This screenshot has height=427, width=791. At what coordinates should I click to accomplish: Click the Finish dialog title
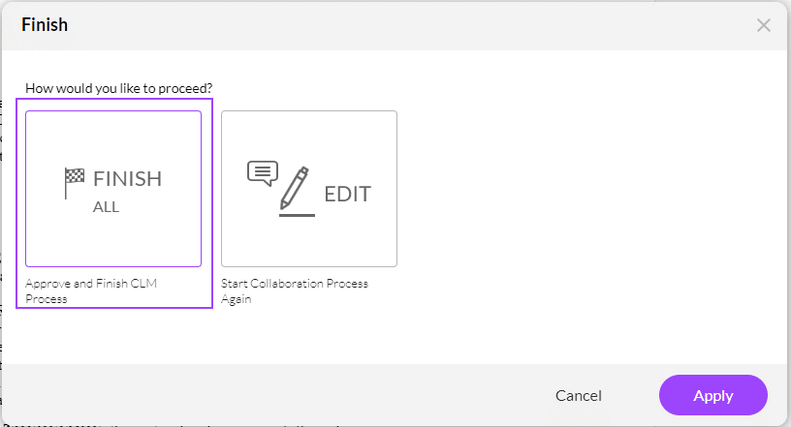point(45,25)
